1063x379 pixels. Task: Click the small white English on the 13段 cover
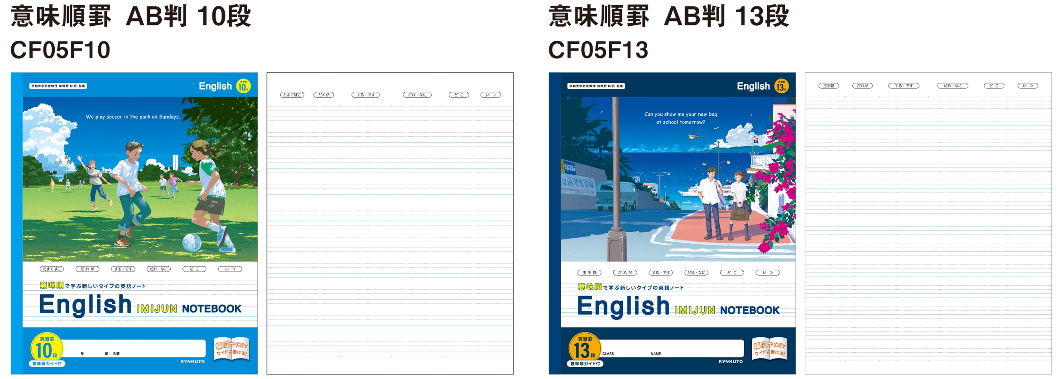[753, 86]
